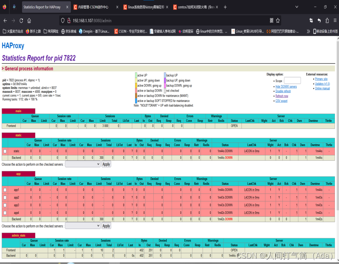
Task: Check the app2 server checkbox
Action: point(5,197)
